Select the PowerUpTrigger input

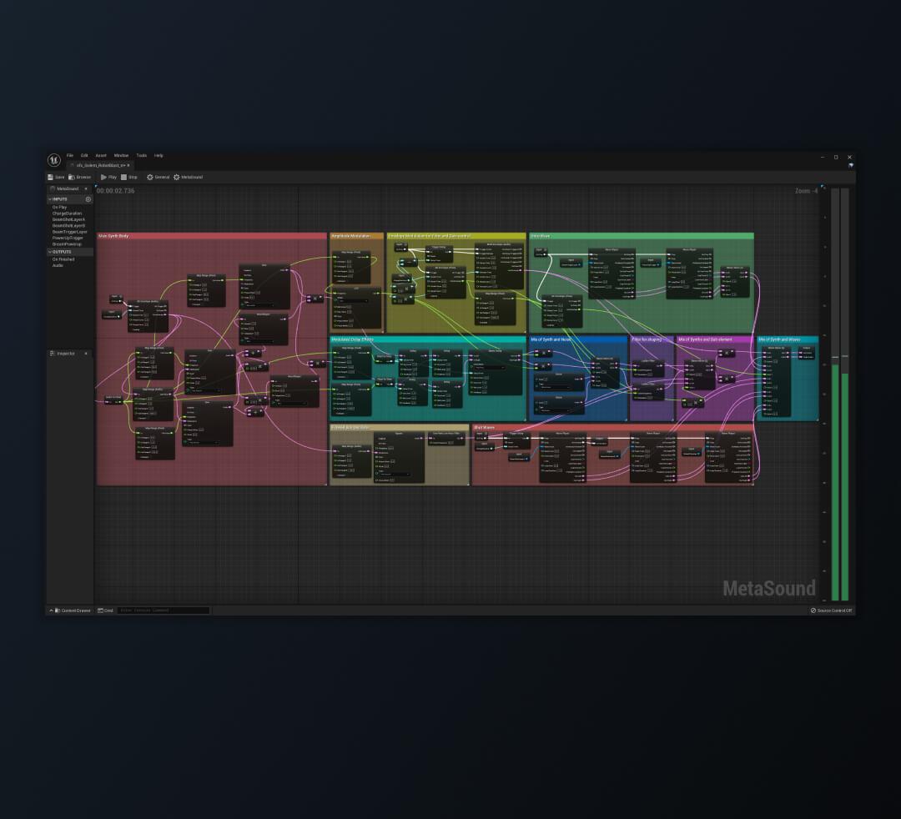(x=68, y=238)
